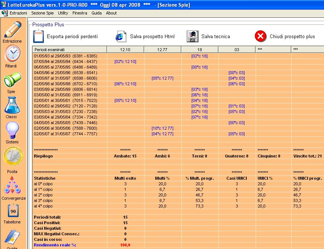Open the Sezione Spie menu

coord(42,13)
